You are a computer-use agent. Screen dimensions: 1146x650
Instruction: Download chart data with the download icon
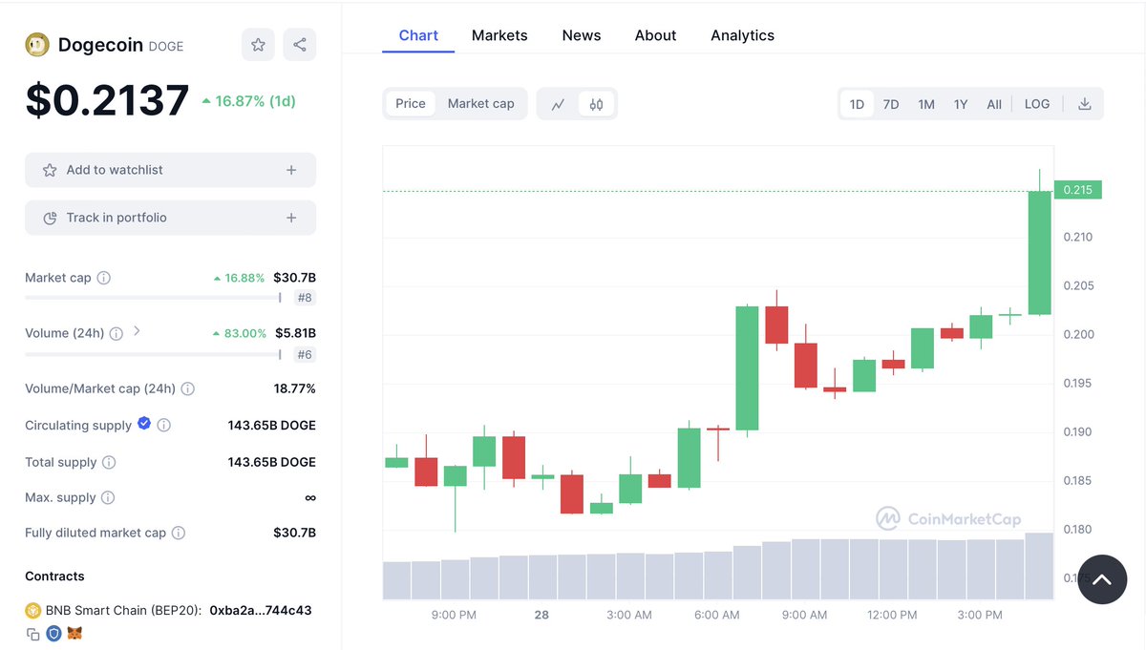pos(1084,104)
